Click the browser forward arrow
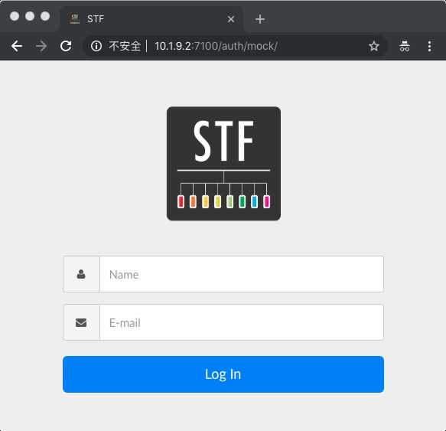The height and width of the screenshot is (431, 446). [41, 46]
